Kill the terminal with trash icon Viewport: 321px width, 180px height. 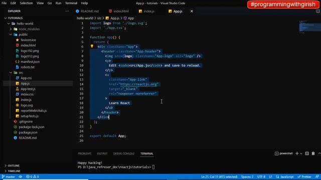(x=313, y=153)
